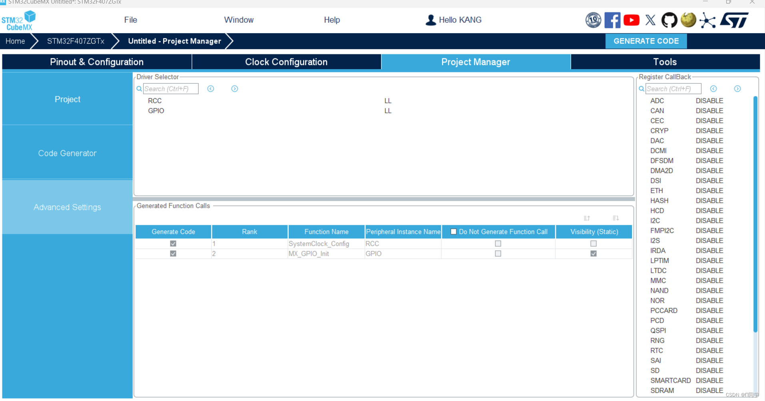
Task: Switch to Pinout & Configuration tab
Action: pos(97,62)
